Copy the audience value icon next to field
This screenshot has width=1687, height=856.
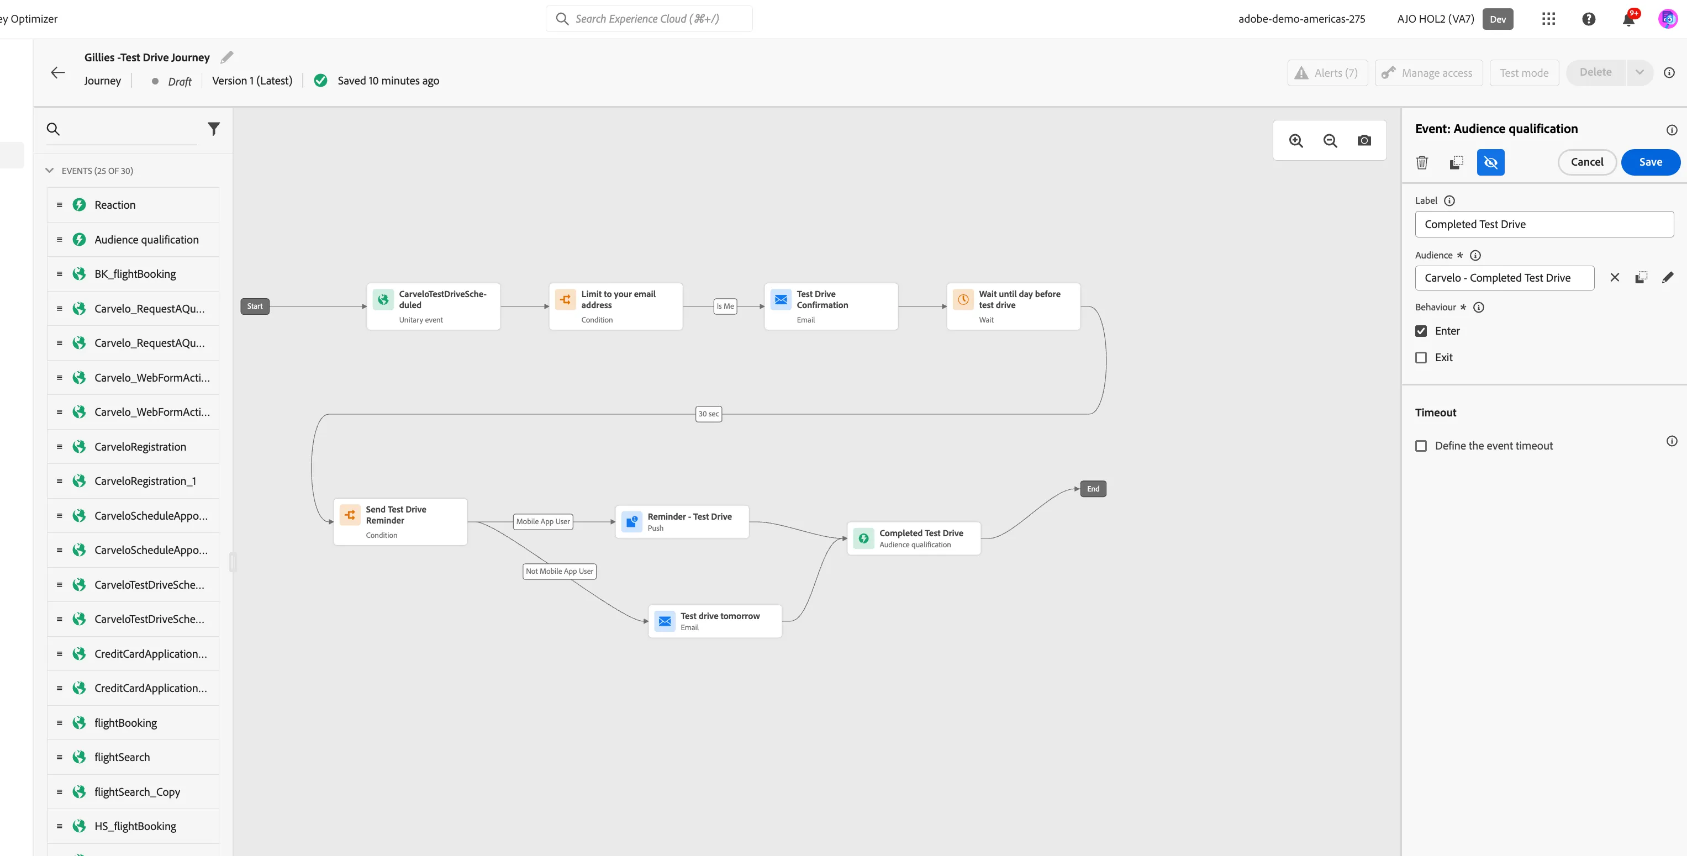point(1641,278)
